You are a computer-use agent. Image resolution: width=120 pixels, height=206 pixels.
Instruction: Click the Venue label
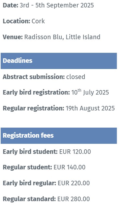click(13, 37)
